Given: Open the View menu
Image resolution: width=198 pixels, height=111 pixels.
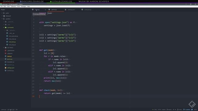Looking at the screenshot, I should pos(8,6).
